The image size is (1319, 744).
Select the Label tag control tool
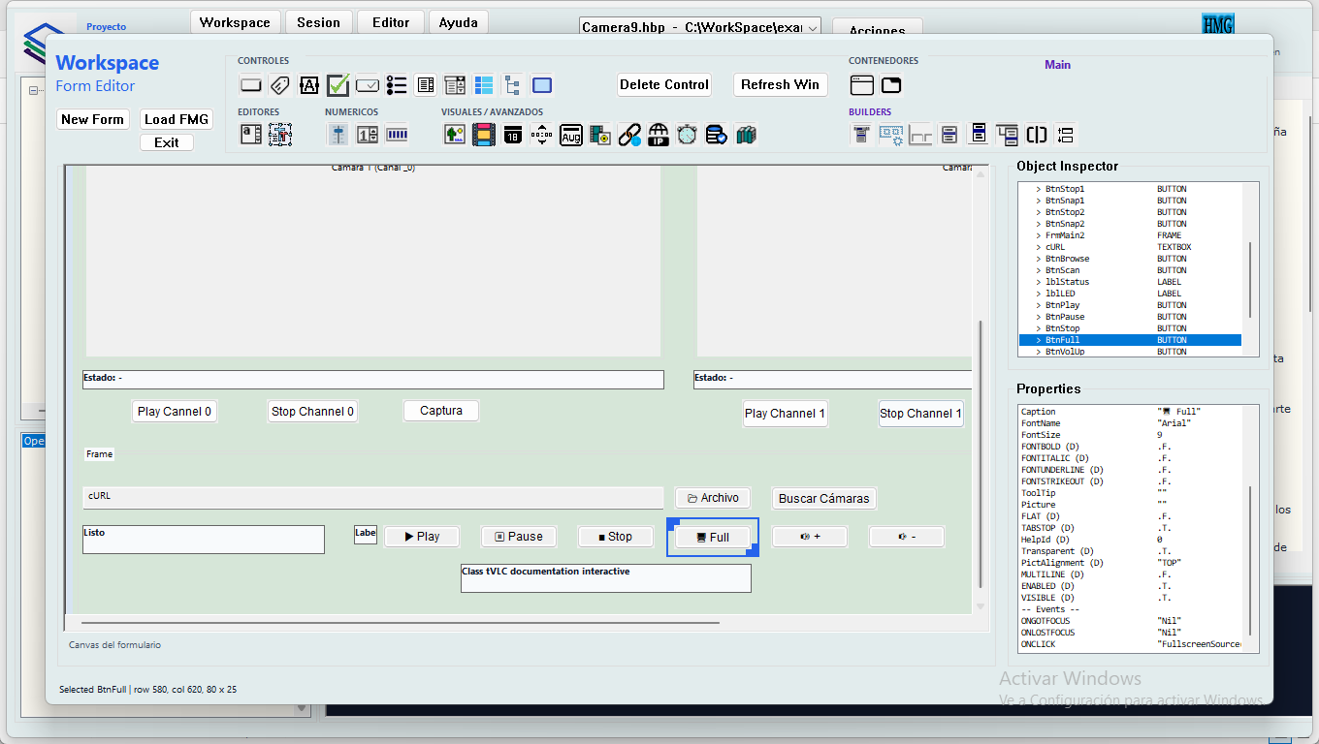coord(280,85)
